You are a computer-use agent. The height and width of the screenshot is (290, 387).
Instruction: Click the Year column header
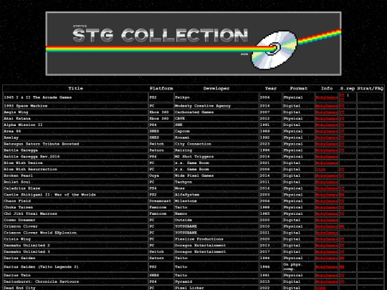(x=271, y=89)
